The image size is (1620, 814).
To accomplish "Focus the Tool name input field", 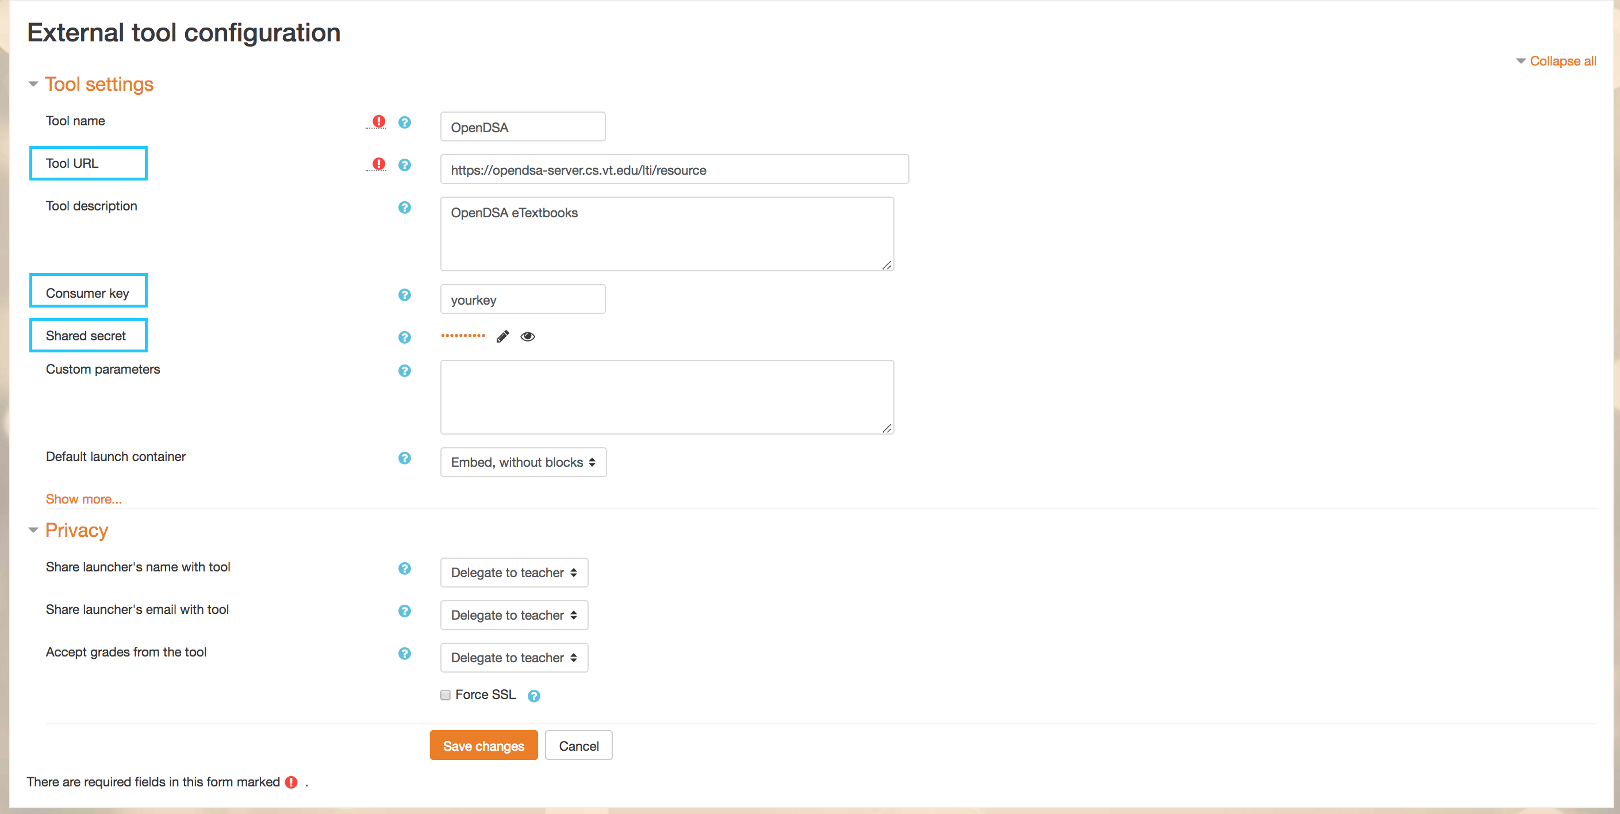I will click(x=523, y=127).
